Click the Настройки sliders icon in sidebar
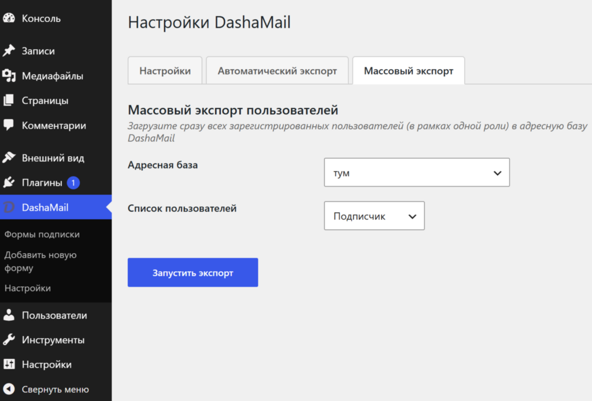 (x=9, y=364)
